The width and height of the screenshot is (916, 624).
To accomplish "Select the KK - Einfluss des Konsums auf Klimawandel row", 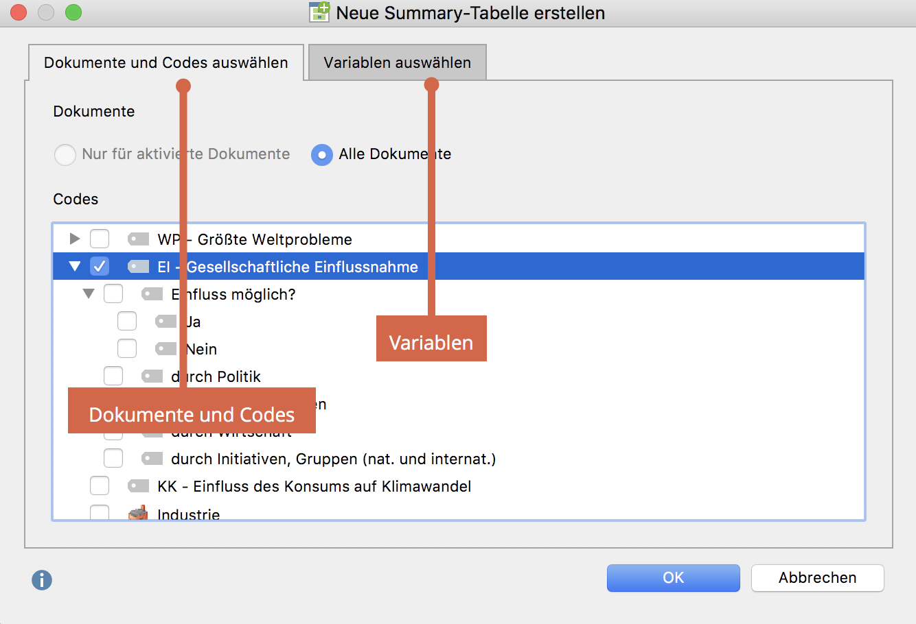I will click(x=314, y=486).
